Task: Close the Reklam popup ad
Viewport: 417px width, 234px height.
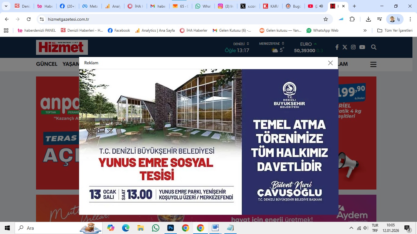Action: click(330, 63)
